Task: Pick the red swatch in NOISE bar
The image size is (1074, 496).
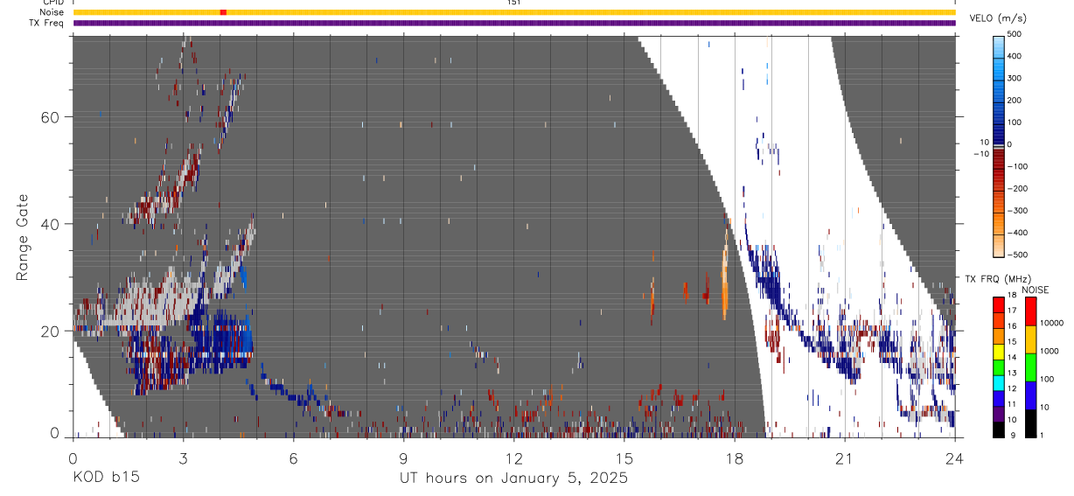Action: pos(1030,311)
